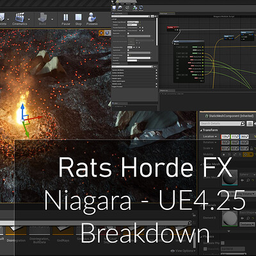Viewport: 256px width, 256px height.
Task: Open the Textures dropdown under Element 0
Action: pyautogui.click(x=247, y=225)
